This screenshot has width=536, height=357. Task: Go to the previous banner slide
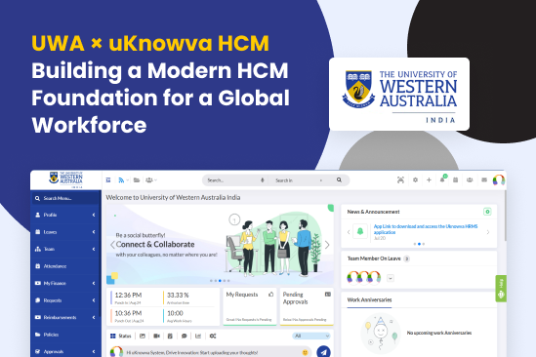click(x=112, y=245)
